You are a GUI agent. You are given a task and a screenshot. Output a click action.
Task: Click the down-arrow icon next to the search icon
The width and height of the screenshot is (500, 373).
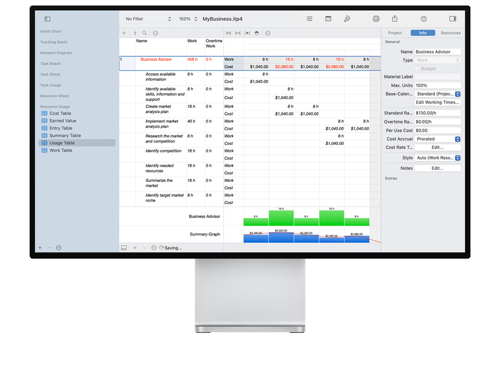point(135,33)
